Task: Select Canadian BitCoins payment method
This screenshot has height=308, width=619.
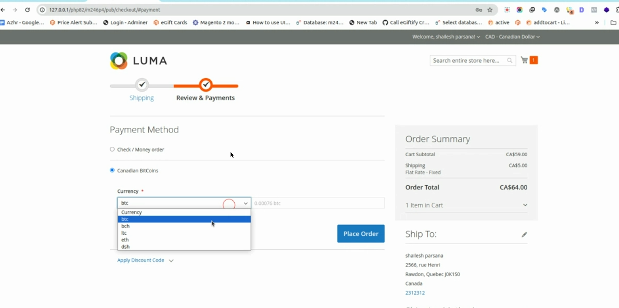Action: point(112,170)
